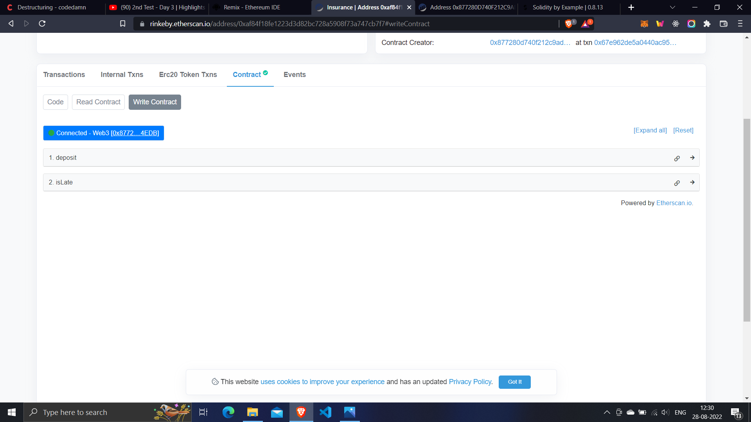Open browser hamburger menu
Image resolution: width=751 pixels, height=422 pixels.
click(x=740, y=23)
